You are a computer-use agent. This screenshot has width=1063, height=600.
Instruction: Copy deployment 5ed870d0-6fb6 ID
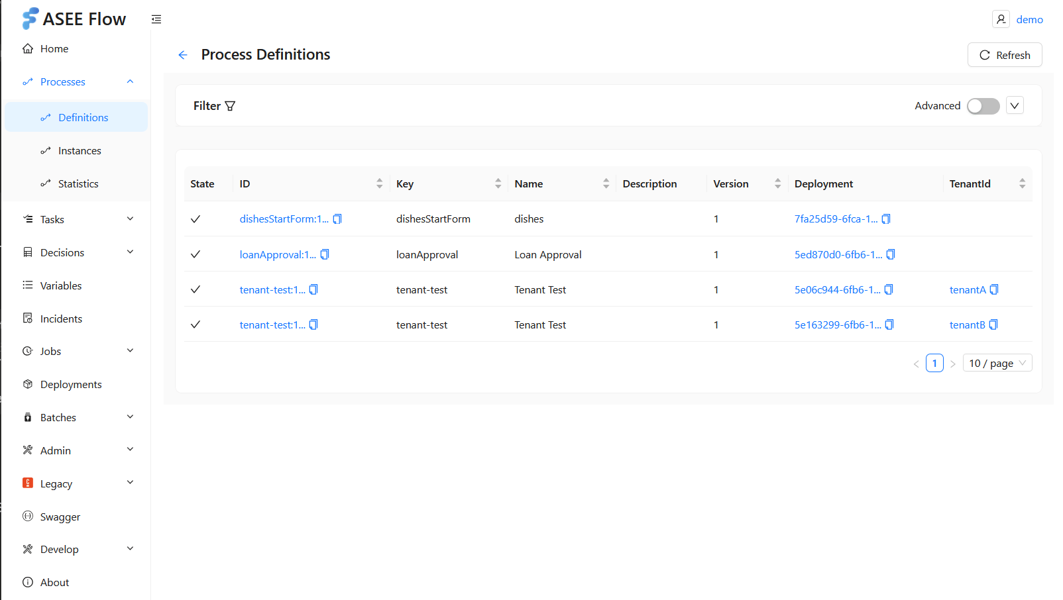pos(891,254)
